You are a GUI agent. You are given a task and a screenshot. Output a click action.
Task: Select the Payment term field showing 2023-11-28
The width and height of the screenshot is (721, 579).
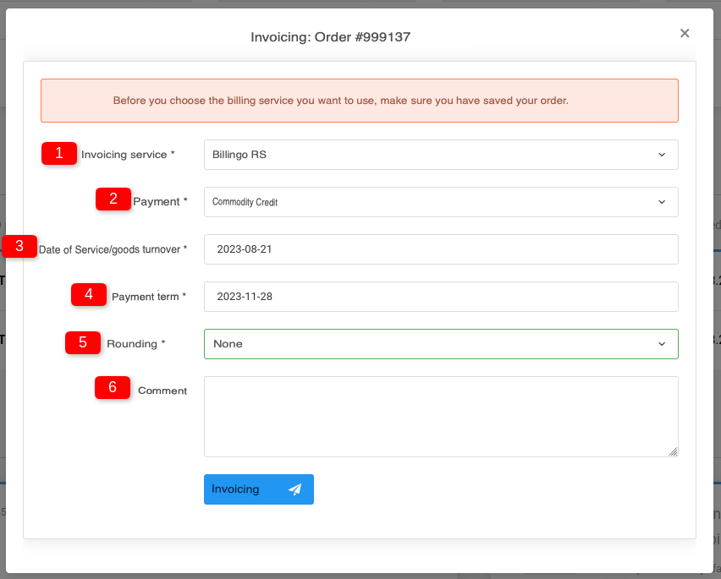pyautogui.click(x=440, y=297)
